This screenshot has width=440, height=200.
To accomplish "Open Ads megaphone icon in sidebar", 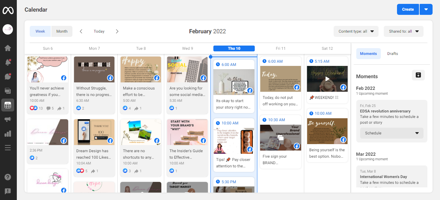I will point(8,119).
